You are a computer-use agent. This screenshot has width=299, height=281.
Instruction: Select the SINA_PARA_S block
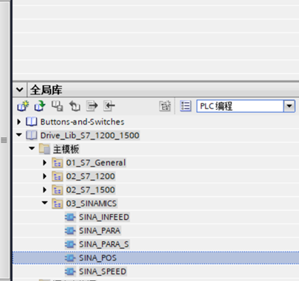103,244
